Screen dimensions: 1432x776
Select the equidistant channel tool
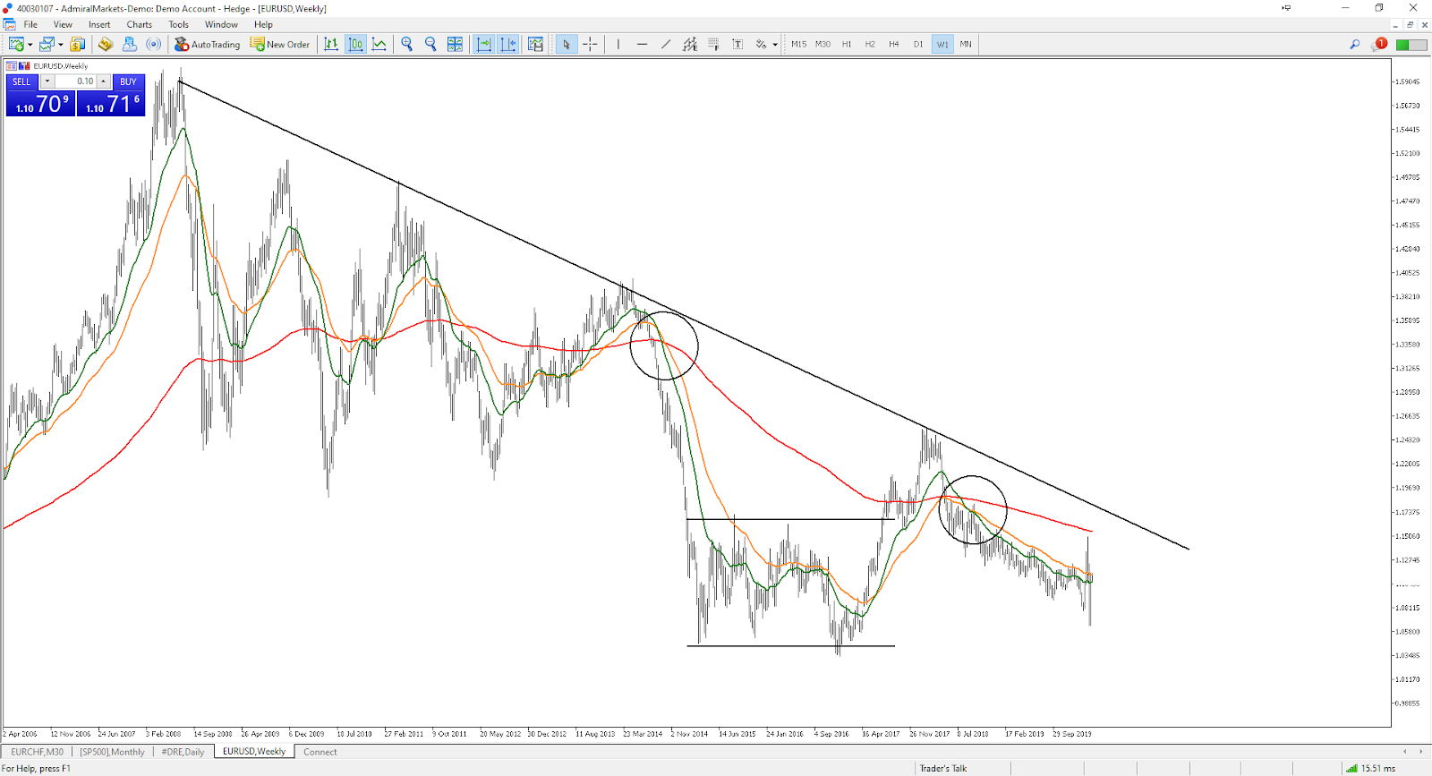pyautogui.click(x=690, y=44)
